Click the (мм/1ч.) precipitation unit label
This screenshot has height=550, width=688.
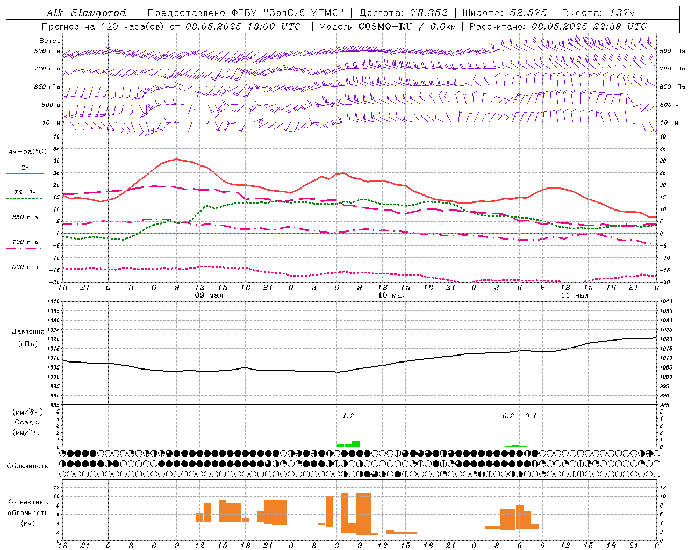[x=27, y=432]
